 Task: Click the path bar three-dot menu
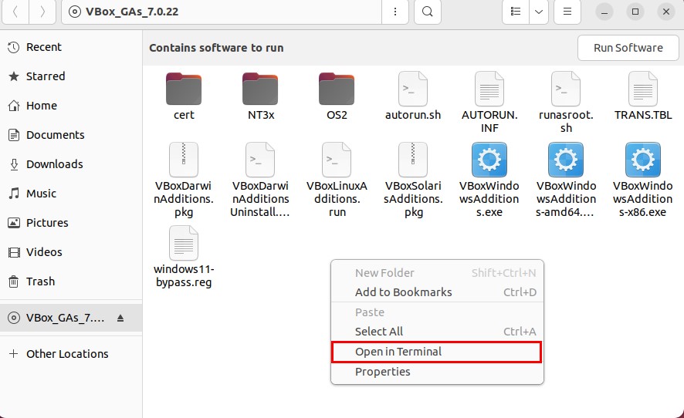tap(395, 12)
